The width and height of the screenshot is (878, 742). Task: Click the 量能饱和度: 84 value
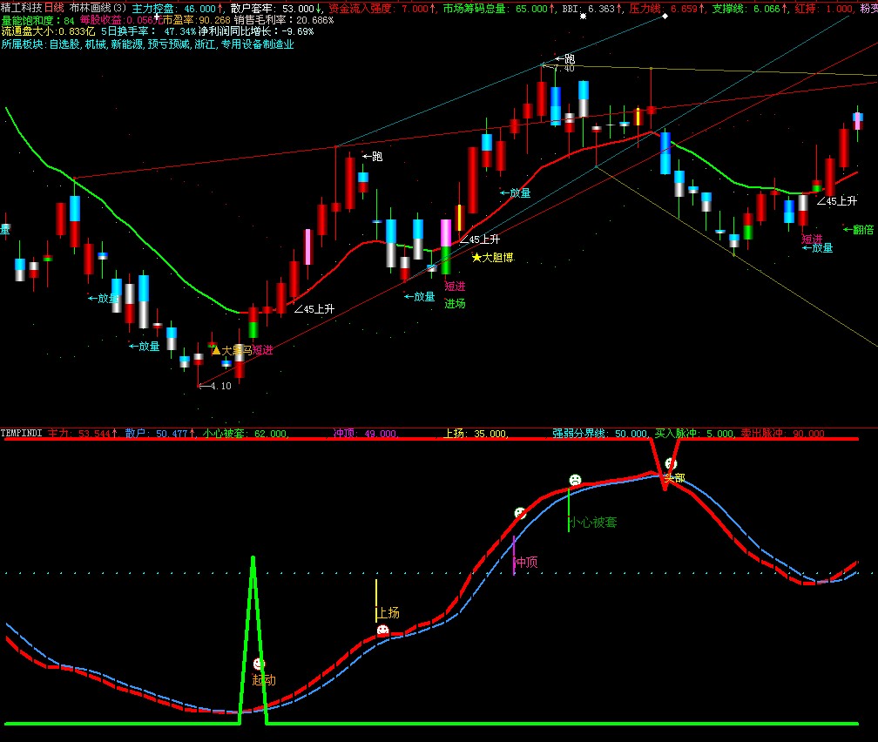click(x=38, y=20)
